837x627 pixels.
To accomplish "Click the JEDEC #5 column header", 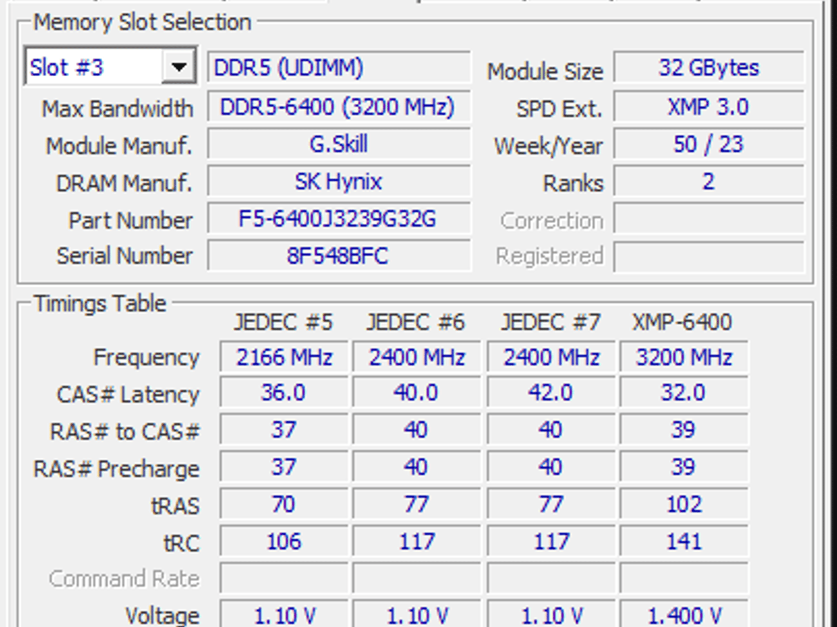I will coord(283,322).
